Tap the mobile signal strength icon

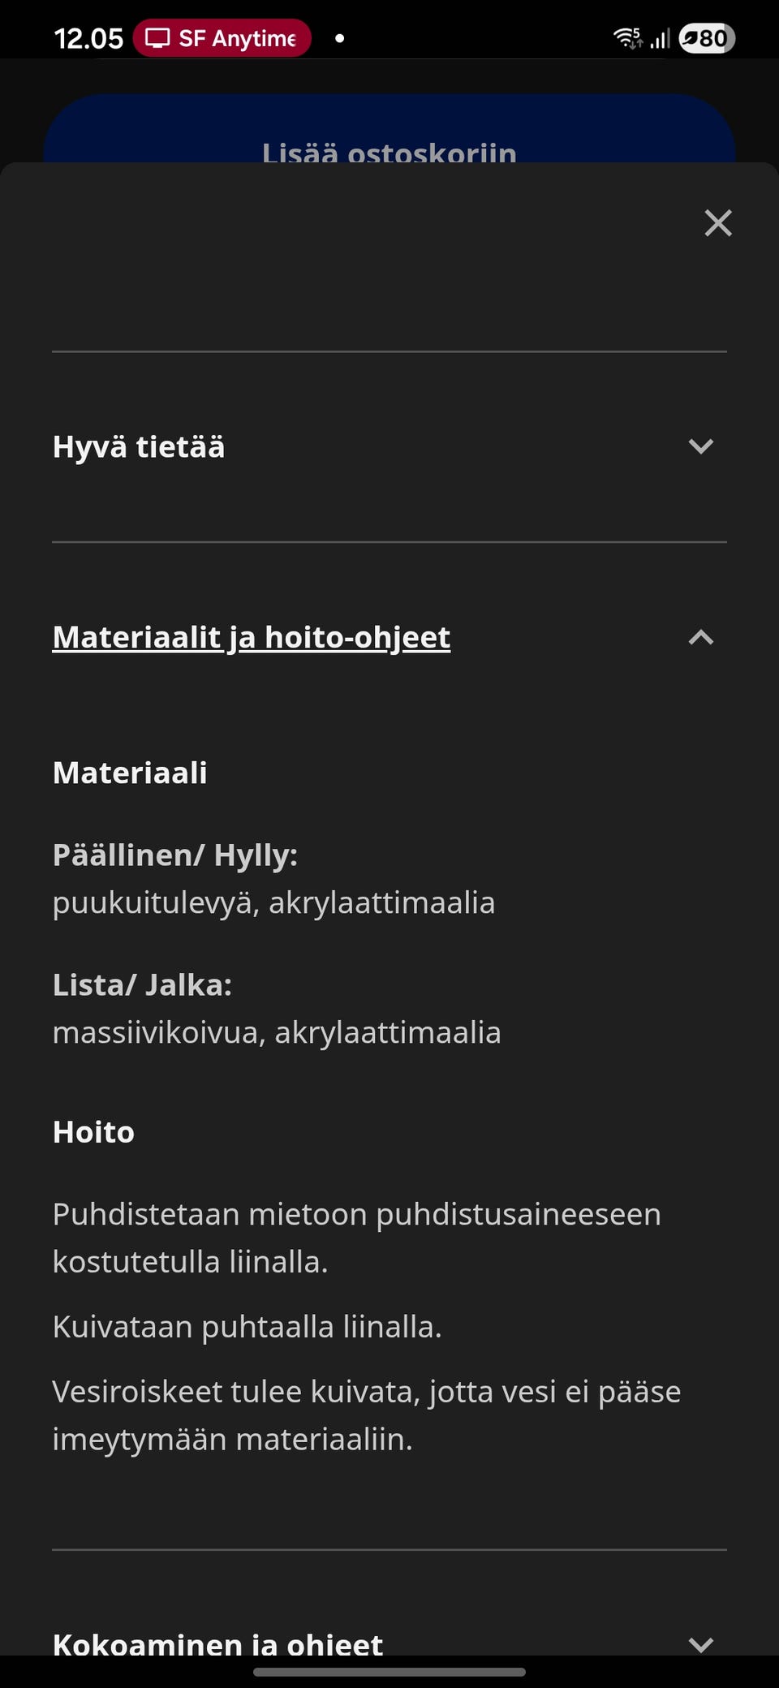tap(659, 36)
